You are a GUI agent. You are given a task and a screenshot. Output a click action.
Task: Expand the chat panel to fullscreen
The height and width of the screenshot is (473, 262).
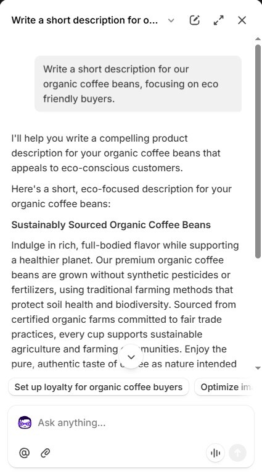pyautogui.click(x=218, y=20)
